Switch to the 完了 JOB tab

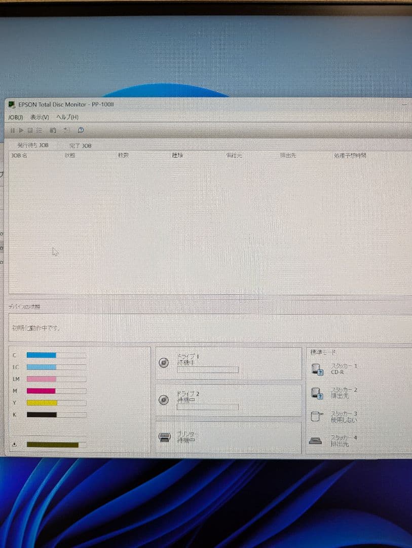(81, 146)
